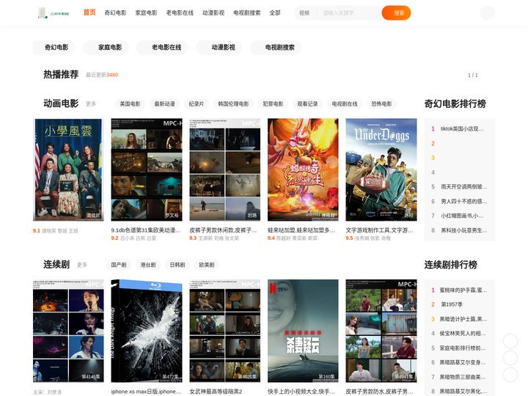
Task: Open rank 7 黑暗物质三部曲美 entry
Action: coord(459,377)
